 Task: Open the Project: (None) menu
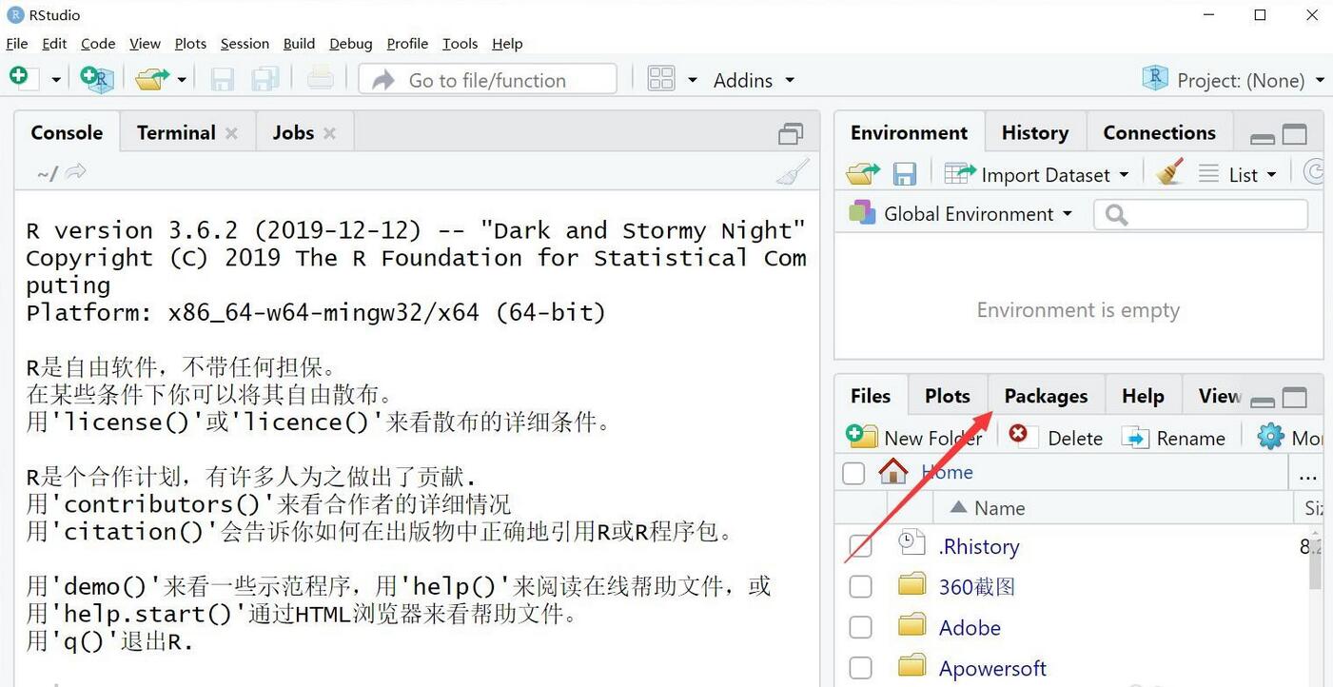1233,80
